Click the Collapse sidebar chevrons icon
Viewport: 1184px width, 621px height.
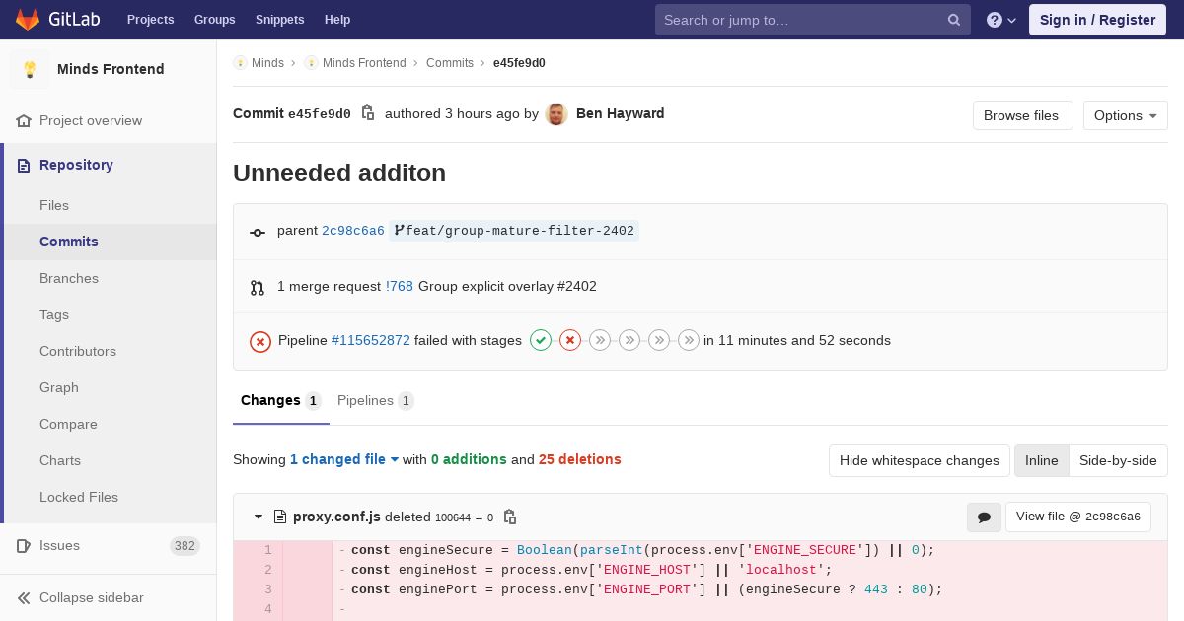tap(24, 597)
